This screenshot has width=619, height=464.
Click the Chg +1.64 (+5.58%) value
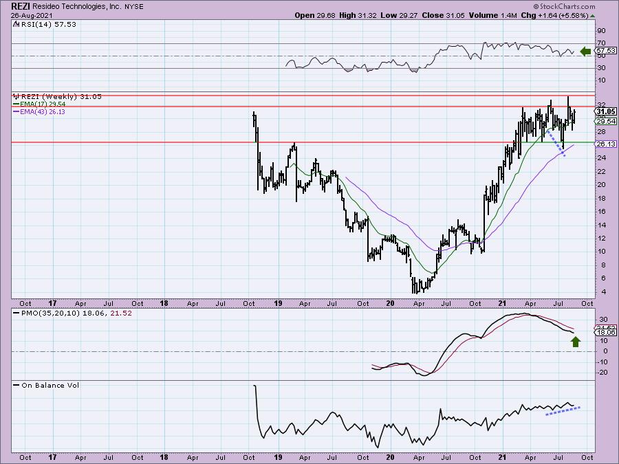point(554,15)
